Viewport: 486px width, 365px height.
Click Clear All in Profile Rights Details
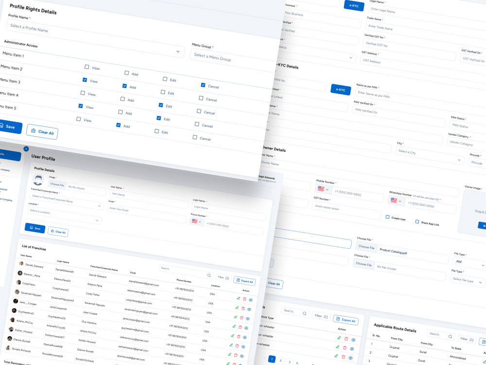[x=42, y=131]
